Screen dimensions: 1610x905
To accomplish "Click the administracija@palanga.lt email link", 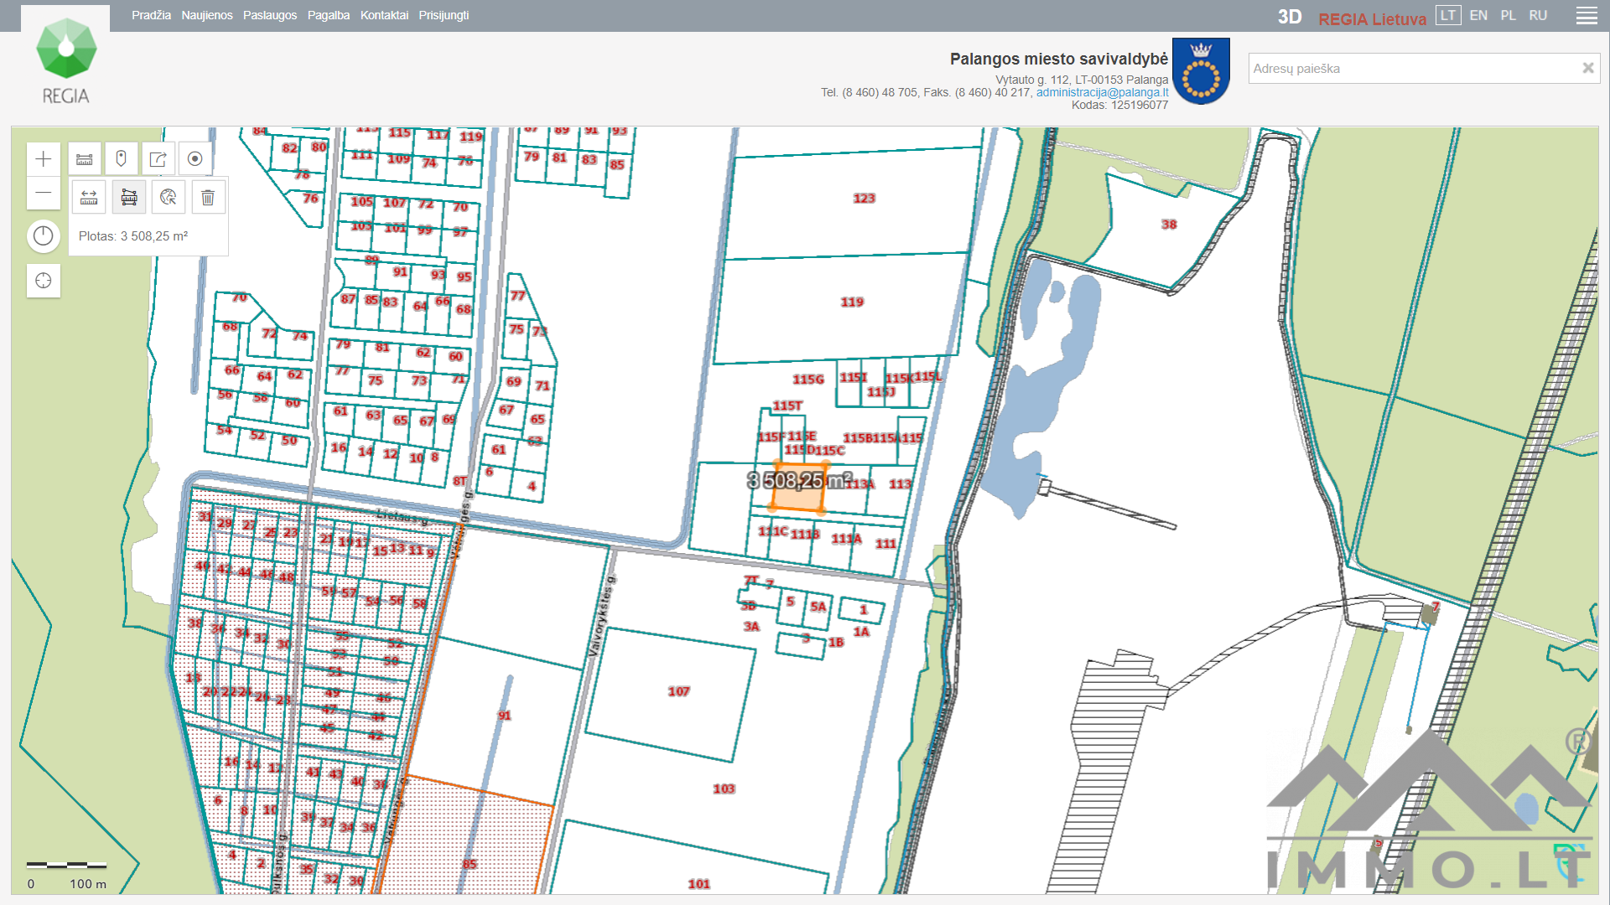I will click(x=1102, y=92).
